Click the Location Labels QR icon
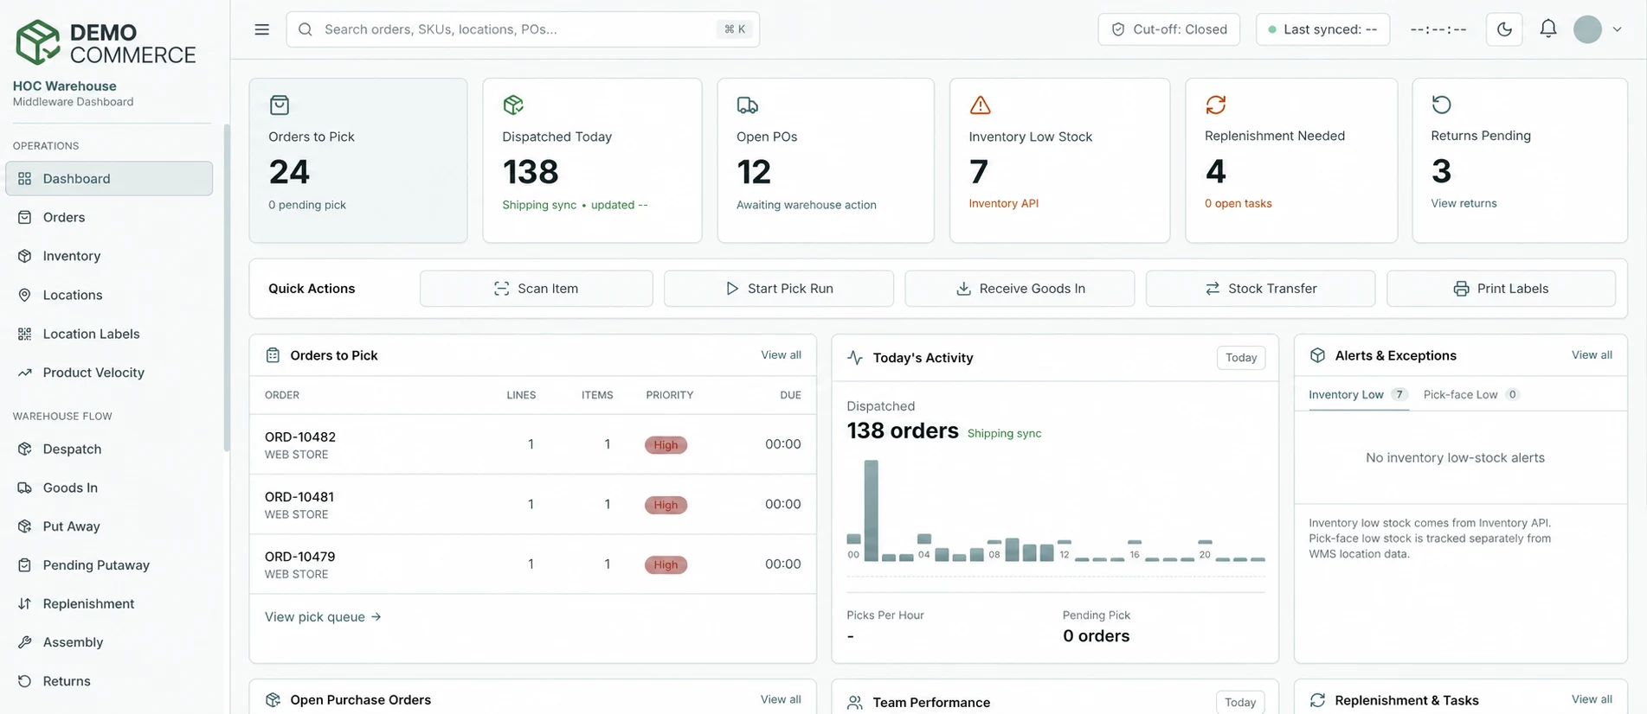 pos(25,335)
